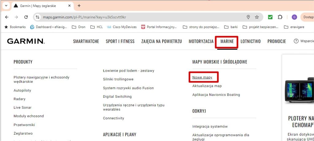Open the barki bookmarks folder
Screen dimensions: 314x141
click(231, 27)
